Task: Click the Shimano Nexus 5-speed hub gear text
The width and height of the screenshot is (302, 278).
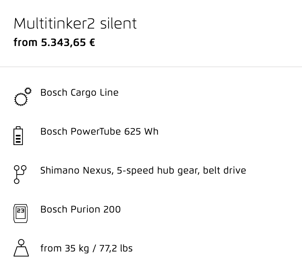Action: pyautogui.click(x=120, y=171)
